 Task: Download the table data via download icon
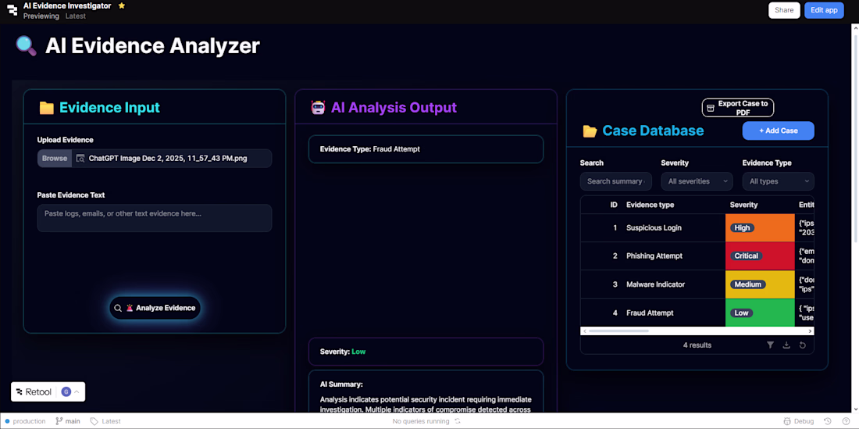tap(786, 345)
